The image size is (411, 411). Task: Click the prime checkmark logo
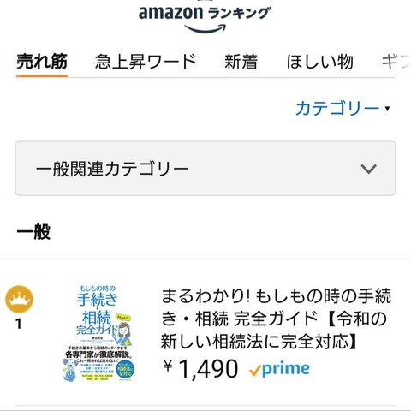pyautogui.click(x=279, y=369)
